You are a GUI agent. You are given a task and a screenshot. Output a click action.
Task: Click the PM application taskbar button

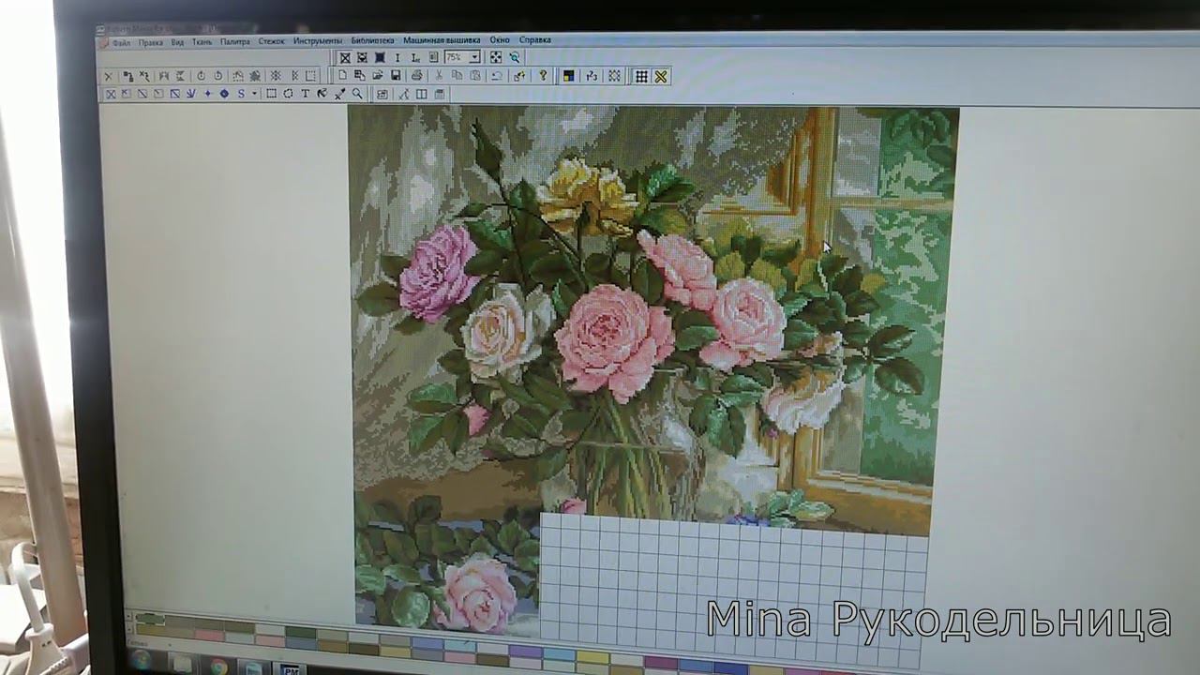[292, 669]
